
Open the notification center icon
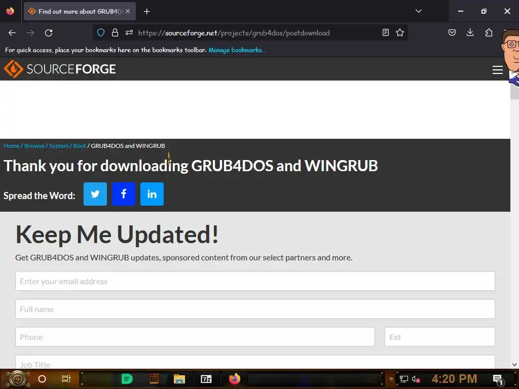pos(498,379)
